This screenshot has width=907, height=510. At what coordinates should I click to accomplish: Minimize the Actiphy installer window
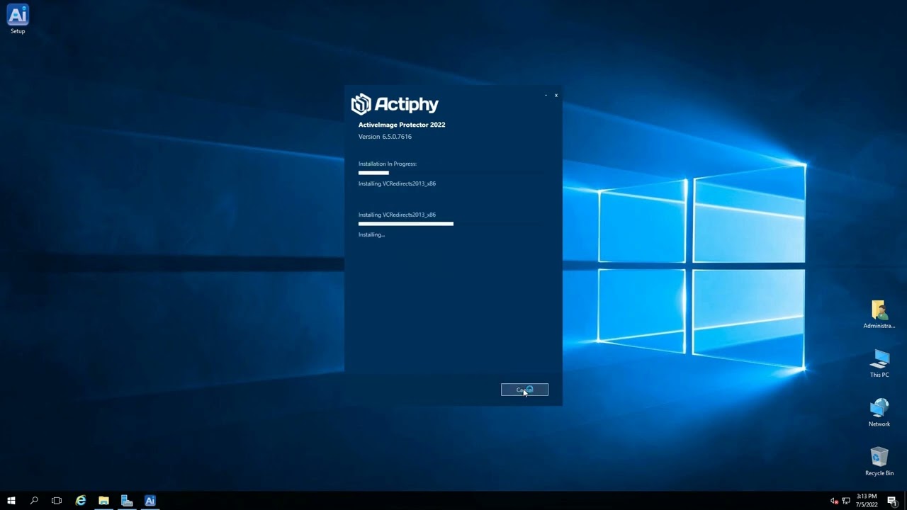click(546, 95)
